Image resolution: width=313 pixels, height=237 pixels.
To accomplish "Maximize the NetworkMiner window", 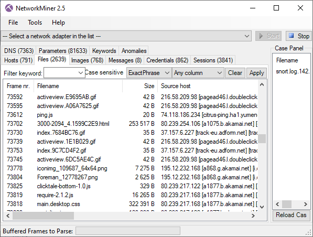I will (x=276, y=8).
